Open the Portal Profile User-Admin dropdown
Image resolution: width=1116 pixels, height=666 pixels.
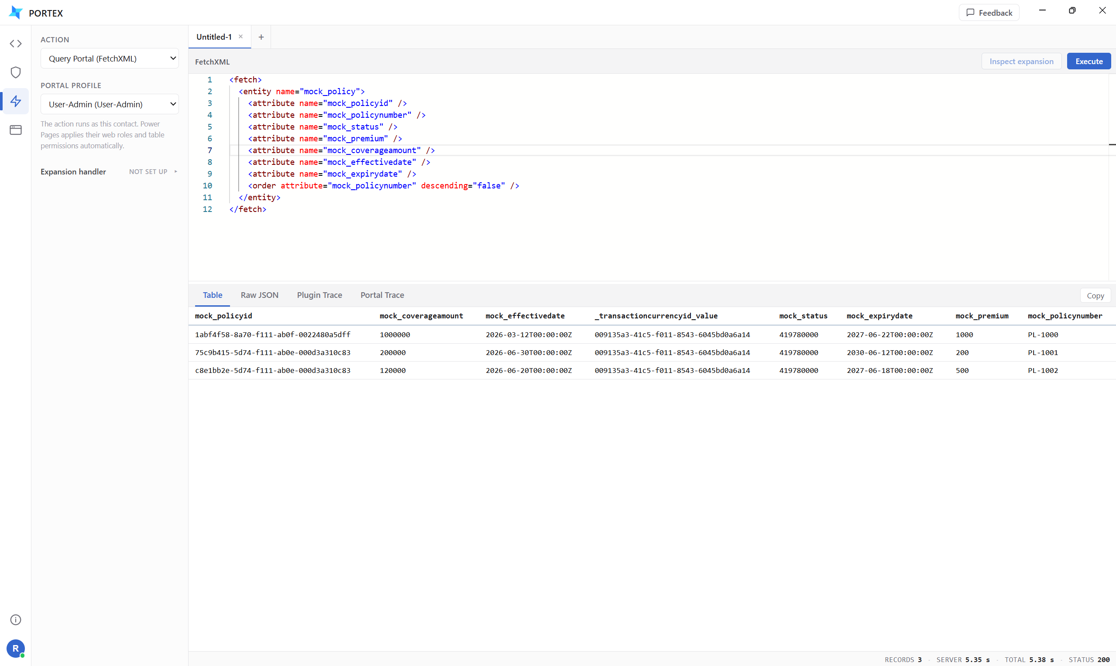(110, 104)
